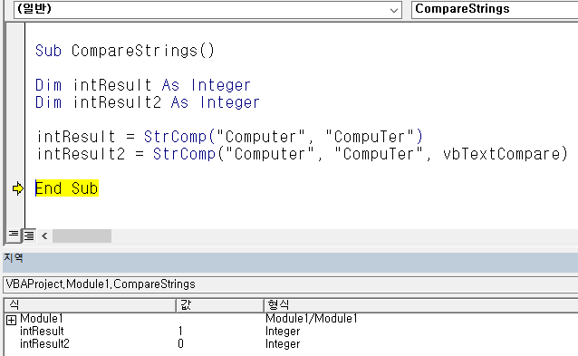578x356 pixels.
Task: Click vbTextCompare in the code
Action: (x=501, y=154)
